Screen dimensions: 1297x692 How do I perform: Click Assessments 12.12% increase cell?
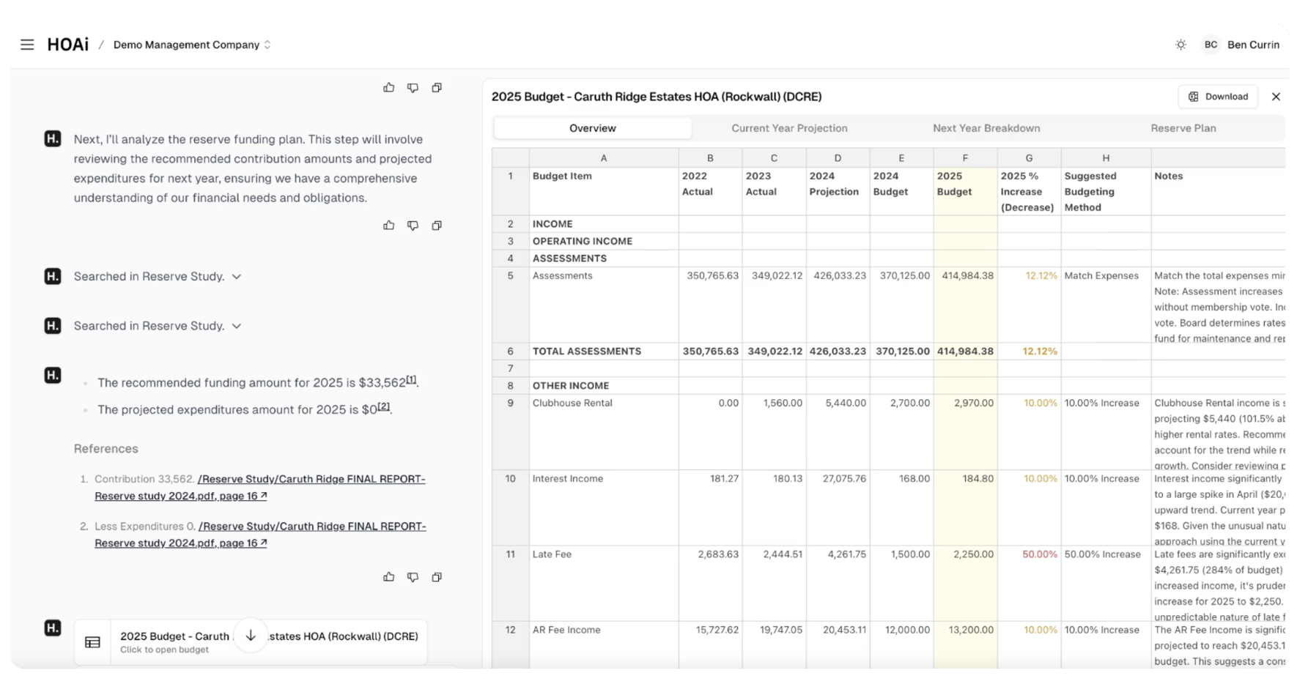pyautogui.click(x=1029, y=305)
